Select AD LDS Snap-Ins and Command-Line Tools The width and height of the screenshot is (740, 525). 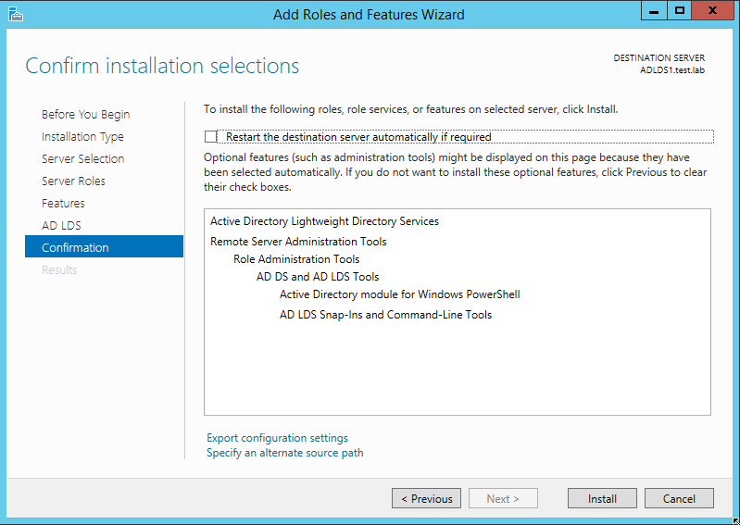coord(385,315)
